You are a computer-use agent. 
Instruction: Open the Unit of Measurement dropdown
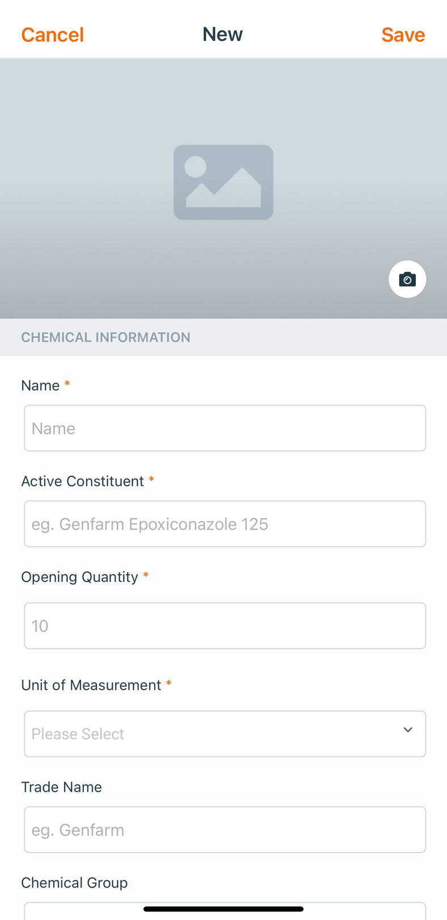(225, 733)
